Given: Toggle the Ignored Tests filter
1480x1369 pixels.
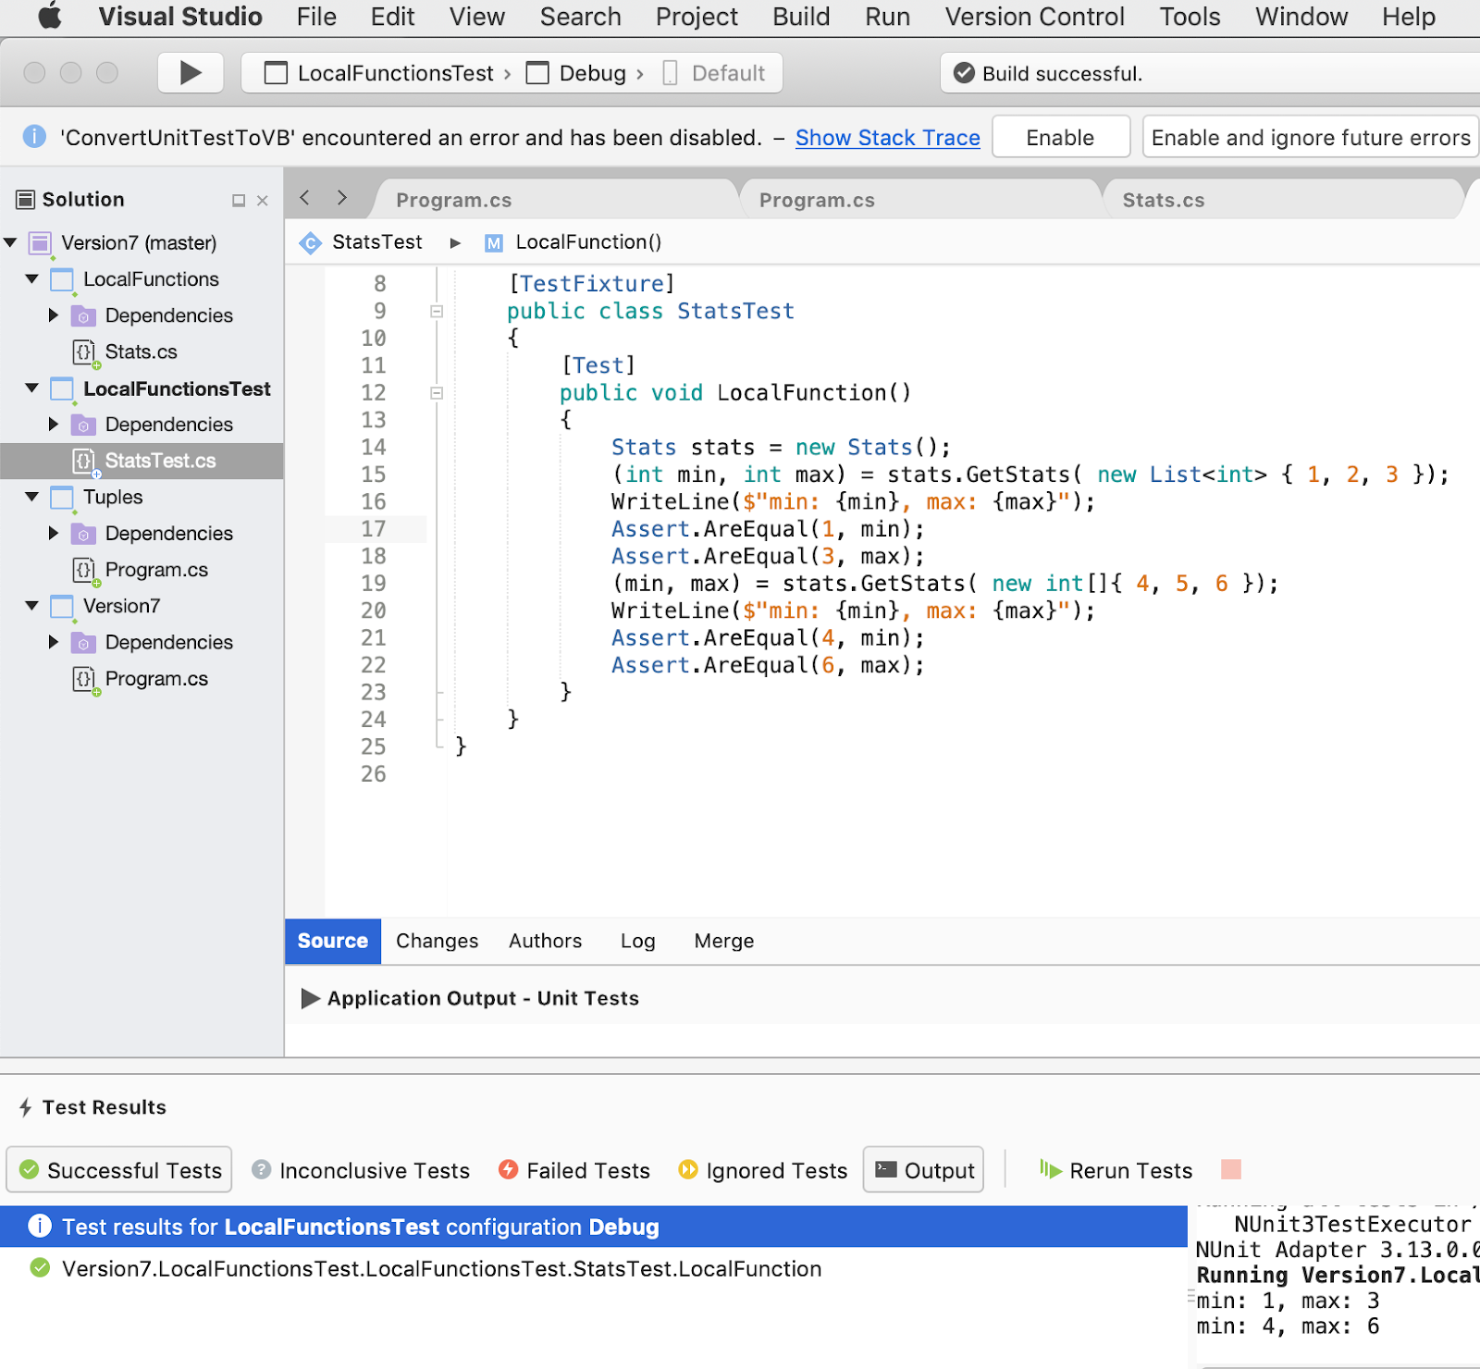Looking at the screenshot, I should coord(762,1170).
